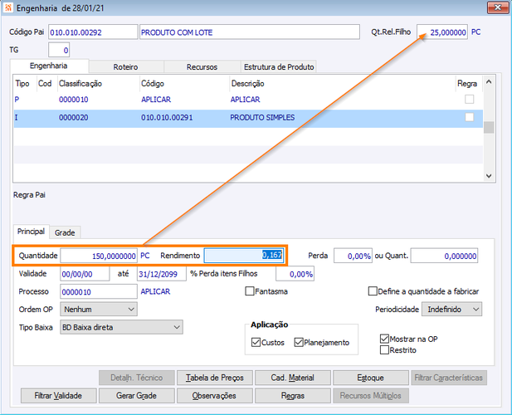Screen dimensions: 512x415
Task: Enable the Fantasma checkbox
Action: click(250, 291)
